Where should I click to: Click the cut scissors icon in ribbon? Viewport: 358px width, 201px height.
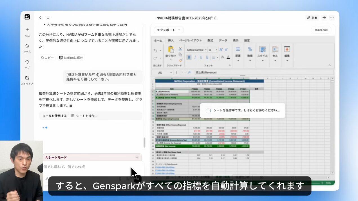180,49
